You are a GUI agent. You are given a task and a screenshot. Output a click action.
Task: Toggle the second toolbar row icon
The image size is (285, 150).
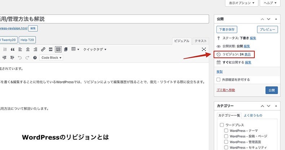pos(58,49)
